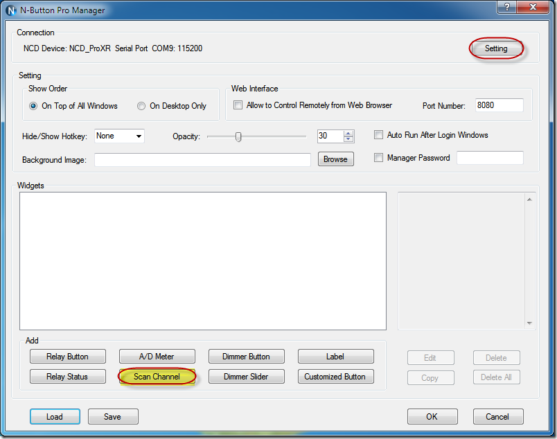
Task: Increase opacity with the up spinner arrow
Action: tap(348, 133)
